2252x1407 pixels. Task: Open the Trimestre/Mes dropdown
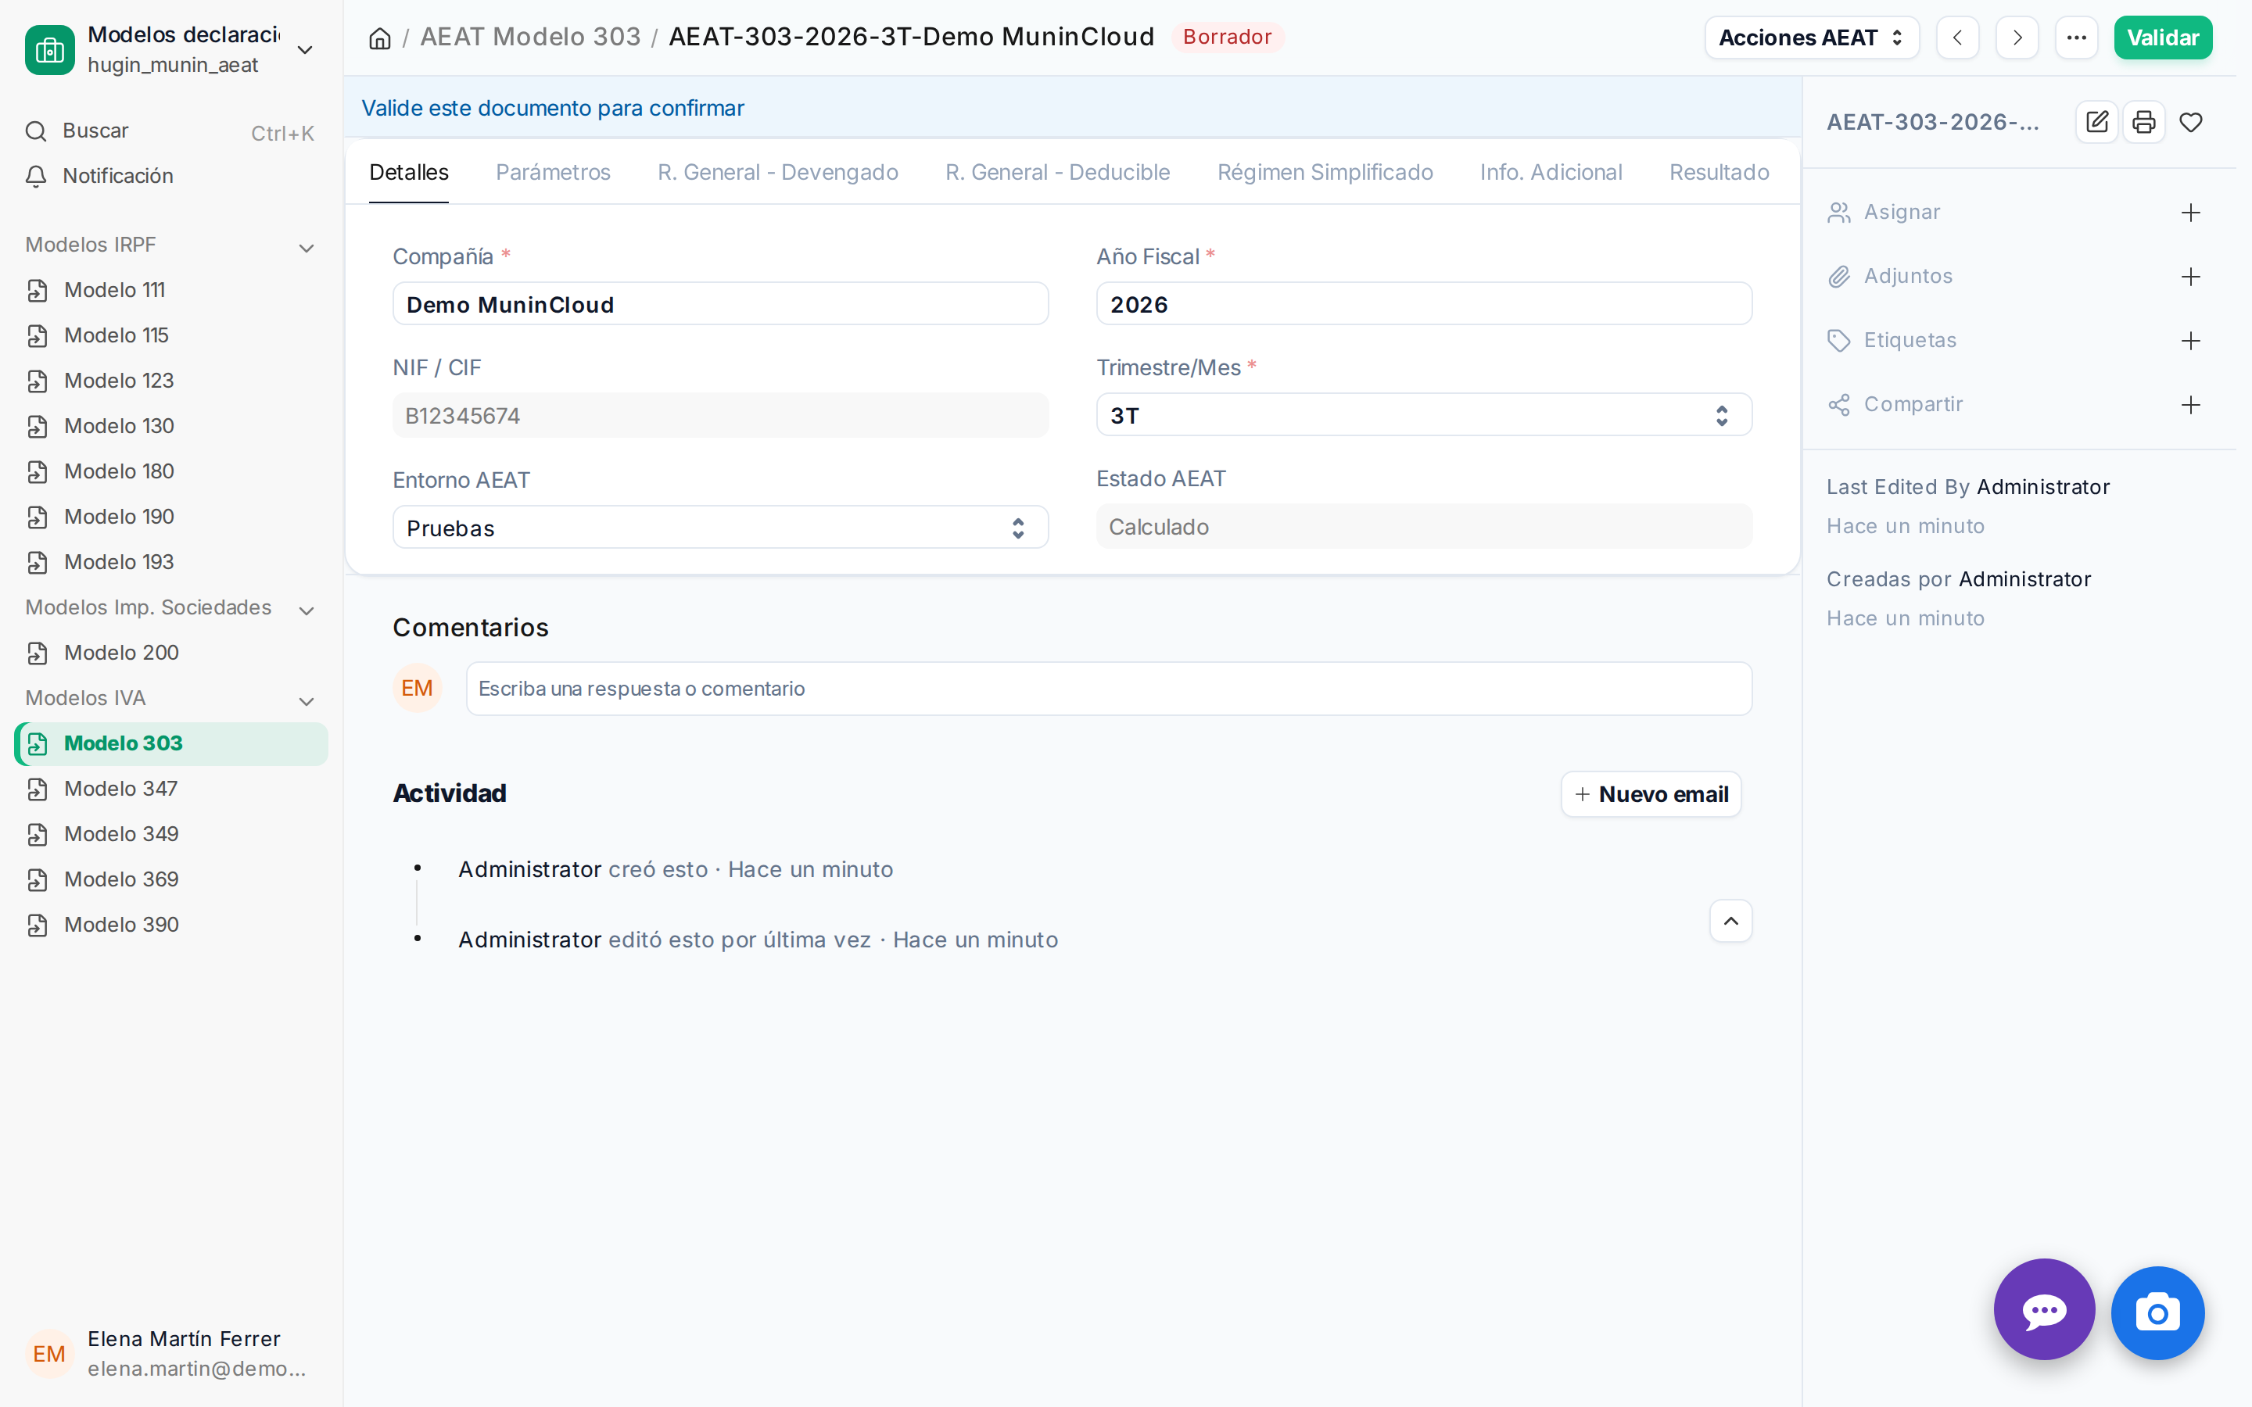(1424, 415)
